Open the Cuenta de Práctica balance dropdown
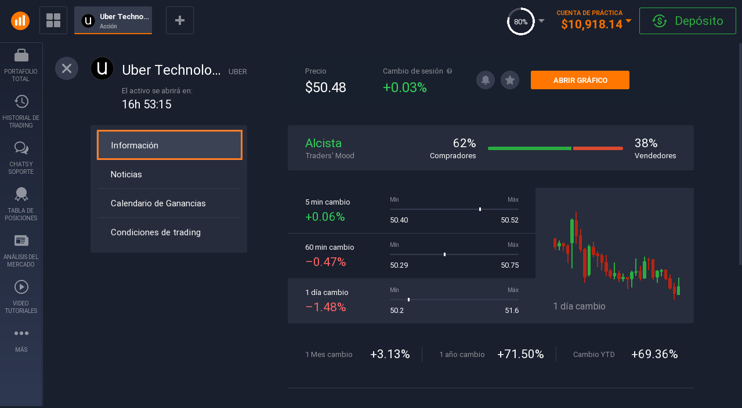The width and height of the screenshot is (742, 408). 593,20
